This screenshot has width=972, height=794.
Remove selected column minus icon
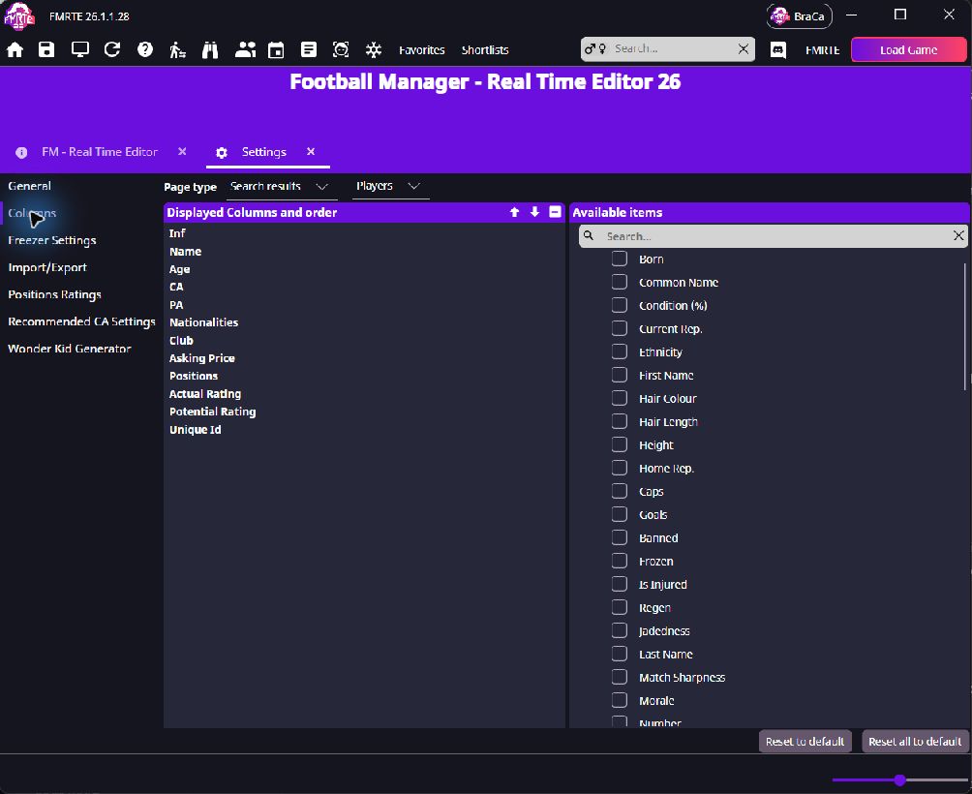pyautogui.click(x=556, y=212)
